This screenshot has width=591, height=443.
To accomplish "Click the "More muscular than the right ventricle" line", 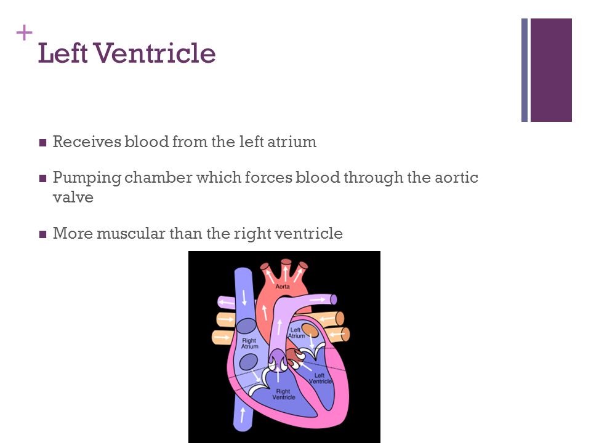I will pyautogui.click(x=198, y=233).
